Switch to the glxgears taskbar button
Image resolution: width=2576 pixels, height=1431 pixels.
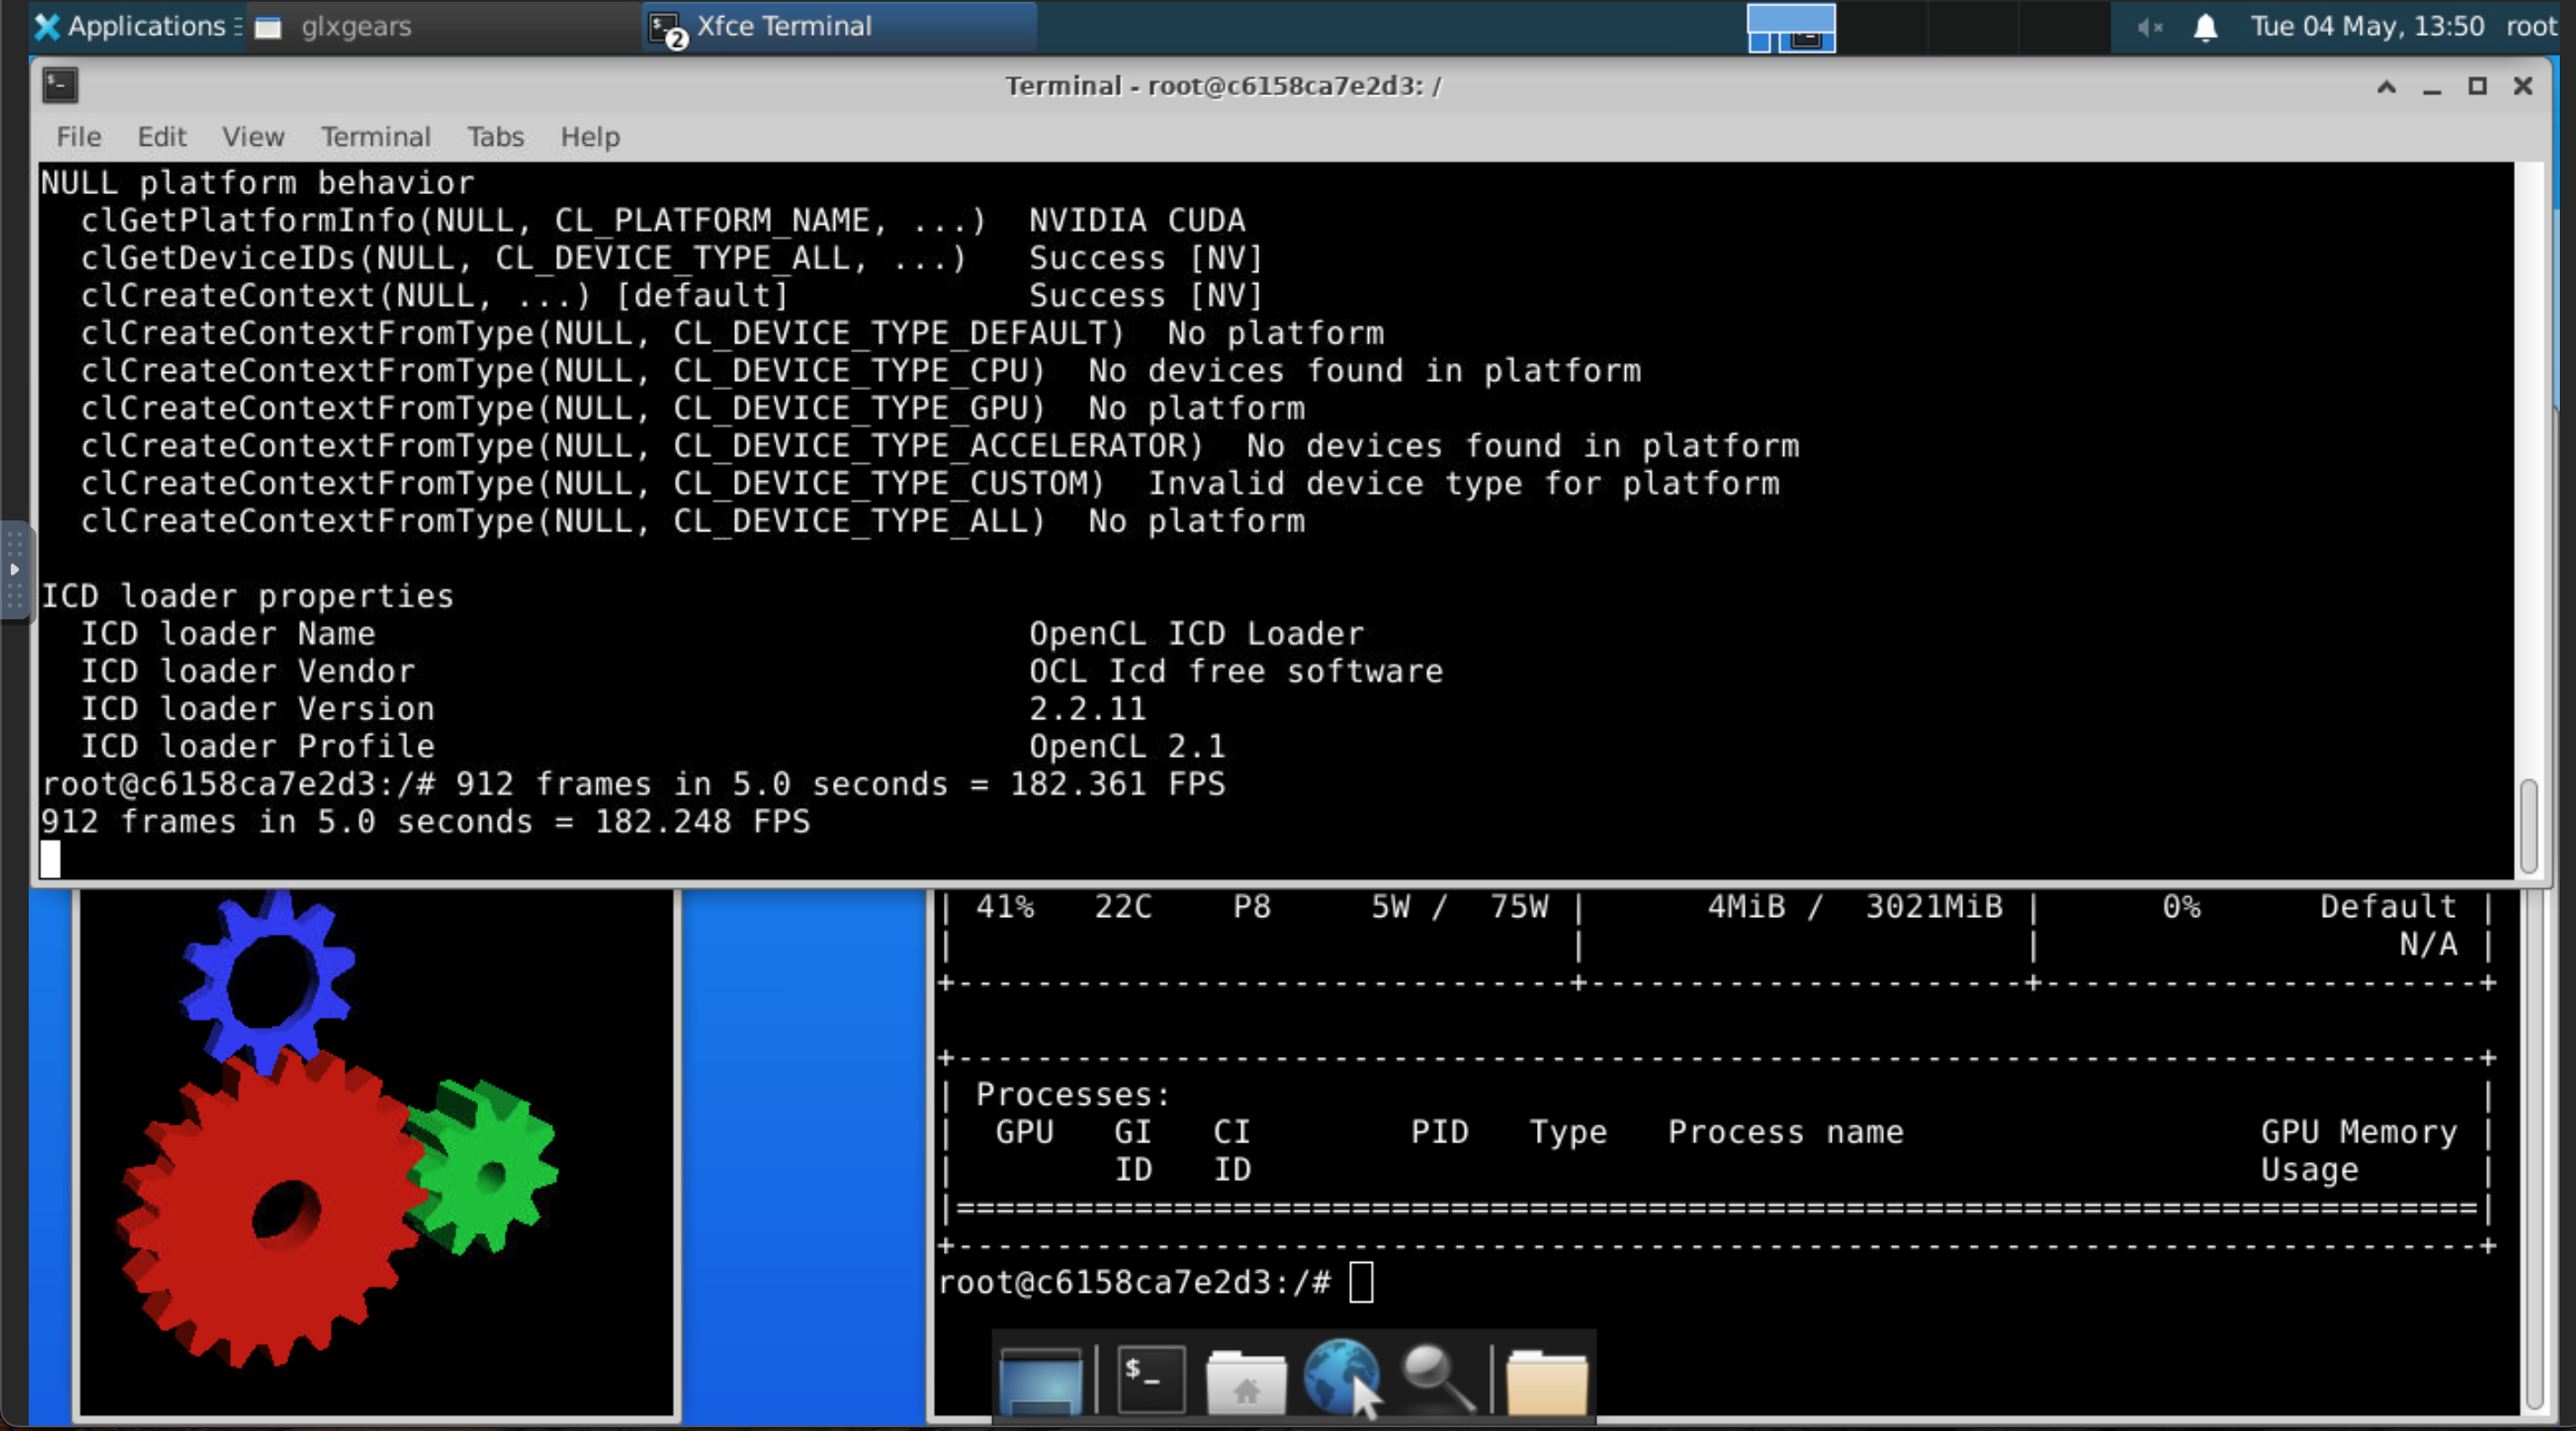355,26
